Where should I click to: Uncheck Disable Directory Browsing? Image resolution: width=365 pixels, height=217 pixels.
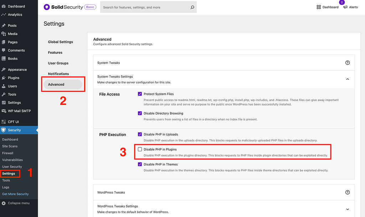coord(139,113)
